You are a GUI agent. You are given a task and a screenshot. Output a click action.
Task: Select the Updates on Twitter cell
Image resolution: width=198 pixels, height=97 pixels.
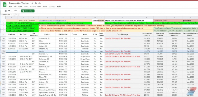[x=168, y=21]
